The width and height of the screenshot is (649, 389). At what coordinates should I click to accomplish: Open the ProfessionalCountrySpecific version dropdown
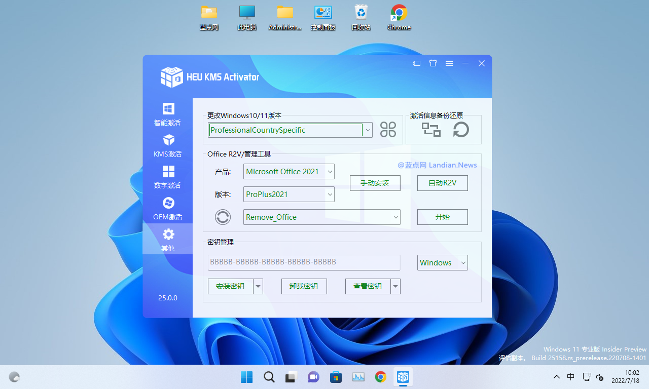tap(368, 130)
